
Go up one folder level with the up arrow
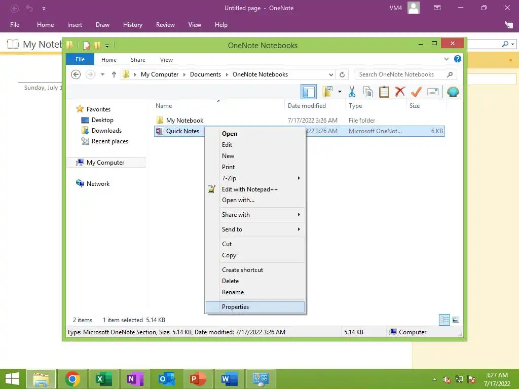114,74
